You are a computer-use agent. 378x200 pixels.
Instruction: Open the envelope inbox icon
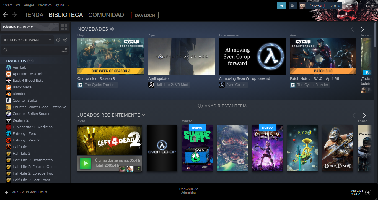tap(292, 6)
